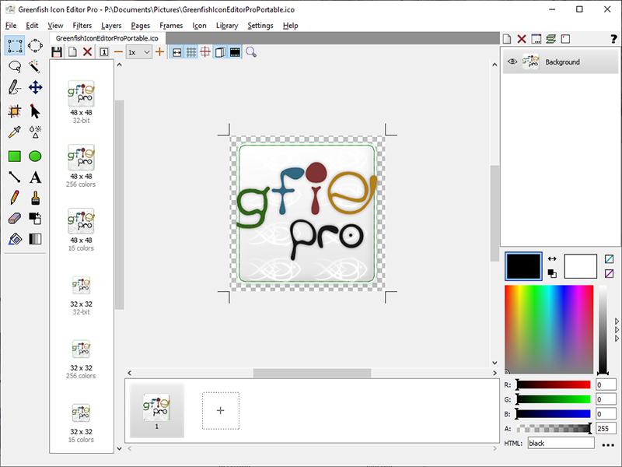
Task: Click the red X delete layer icon
Action: tap(522, 39)
